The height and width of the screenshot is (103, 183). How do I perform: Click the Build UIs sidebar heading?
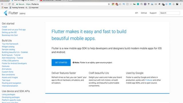tap(7, 41)
